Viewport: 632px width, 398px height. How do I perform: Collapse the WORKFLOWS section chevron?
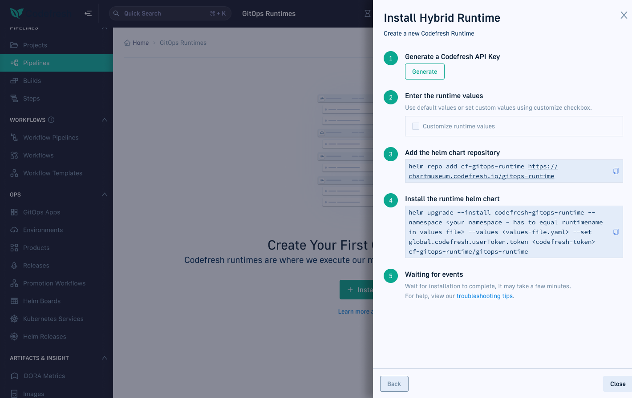pos(105,120)
